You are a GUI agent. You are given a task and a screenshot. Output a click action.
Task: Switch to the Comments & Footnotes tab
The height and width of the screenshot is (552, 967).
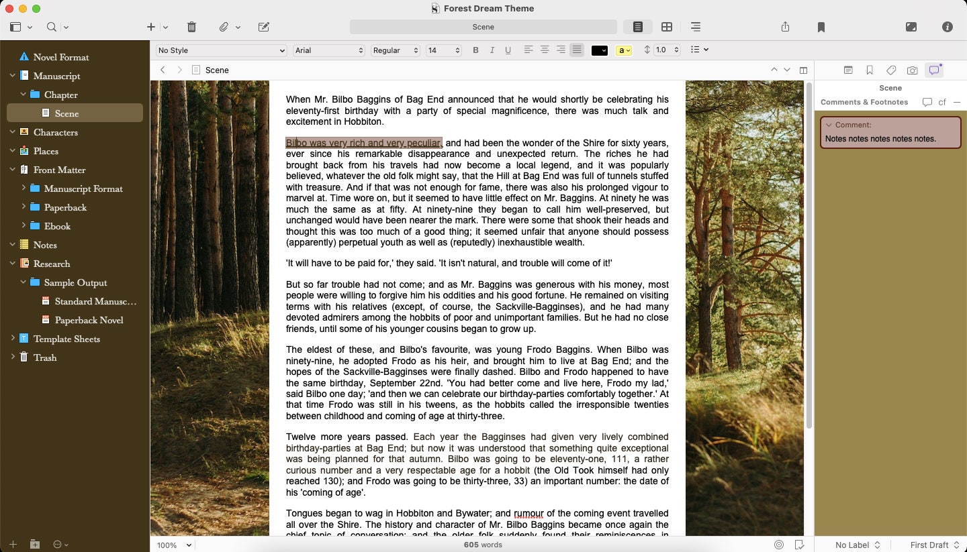tap(864, 102)
